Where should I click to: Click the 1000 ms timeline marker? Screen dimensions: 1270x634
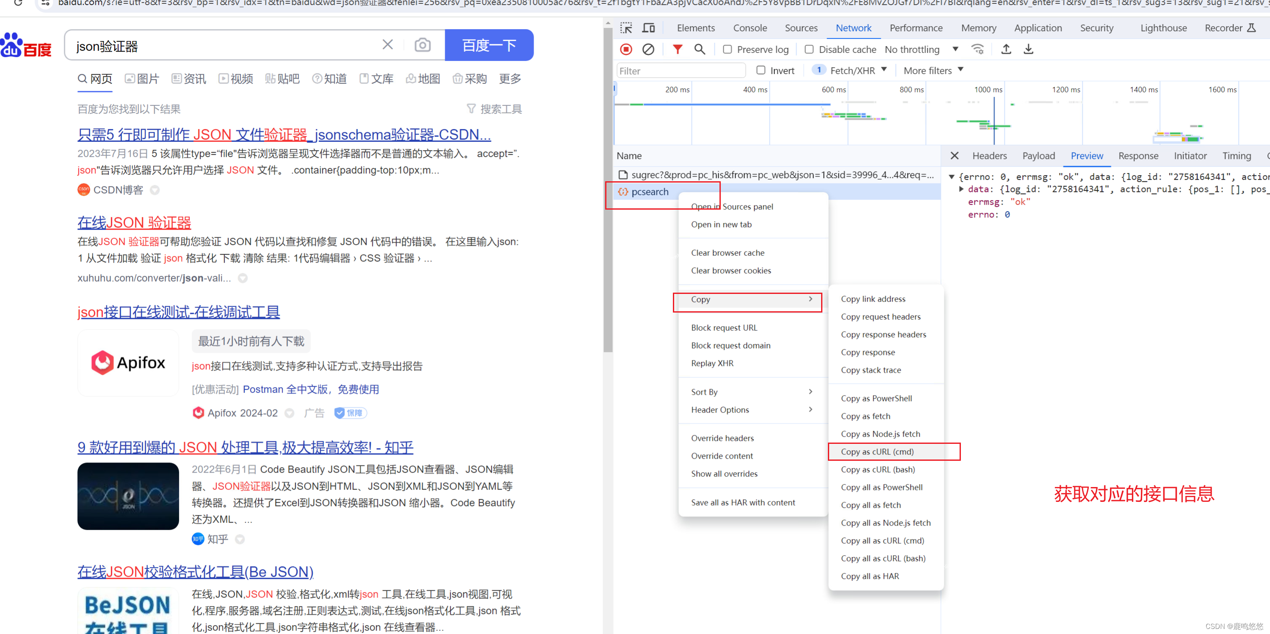point(988,90)
